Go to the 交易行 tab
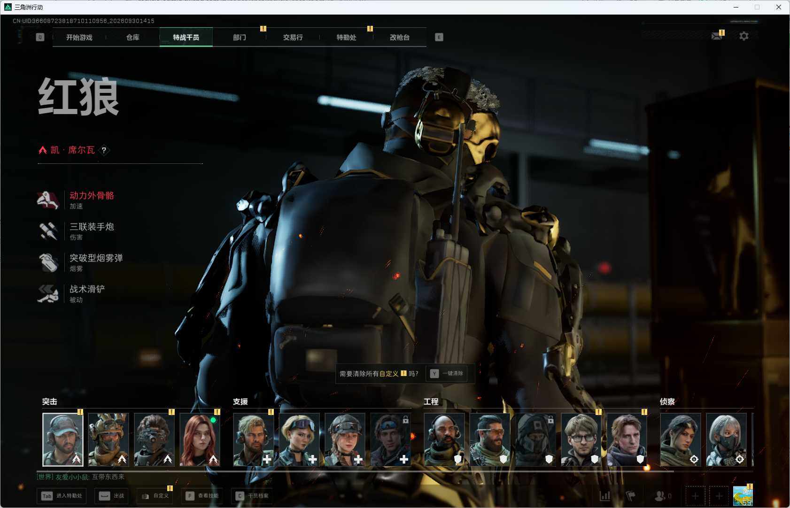 coord(293,38)
